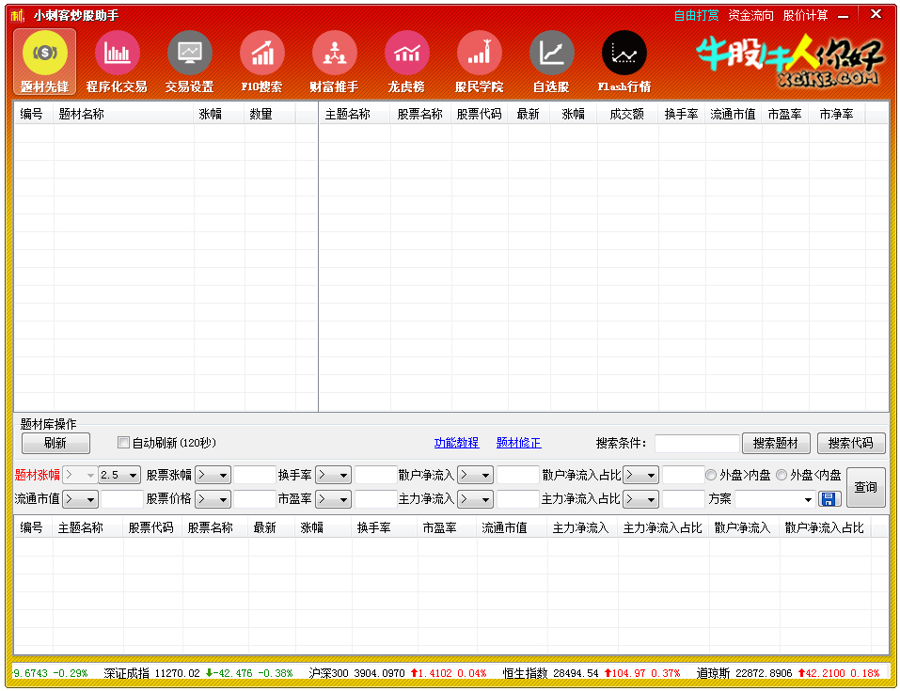Open the 散户净流入 operator dropdown

pos(475,475)
